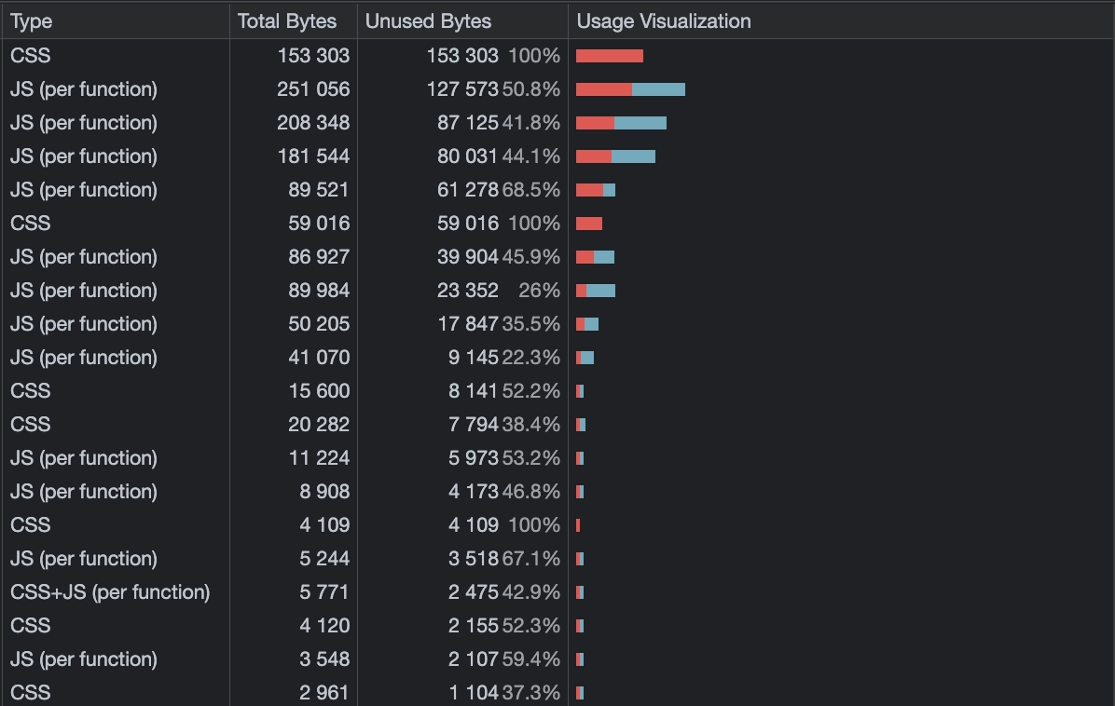
Task: Click the usage bar in the 251 056 row
Action: tap(631, 89)
